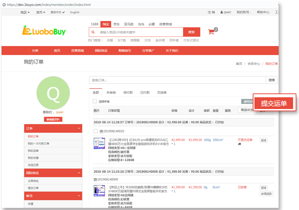Select the 1688 search source tab

point(95,24)
